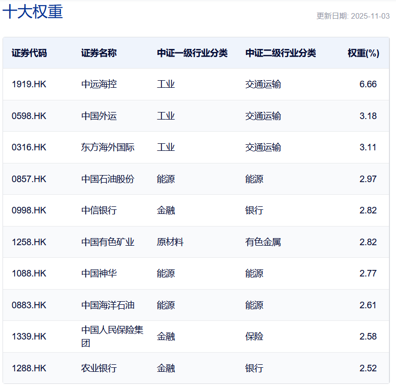
Task: Open the 中远海控 security name
Action: click(x=99, y=84)
